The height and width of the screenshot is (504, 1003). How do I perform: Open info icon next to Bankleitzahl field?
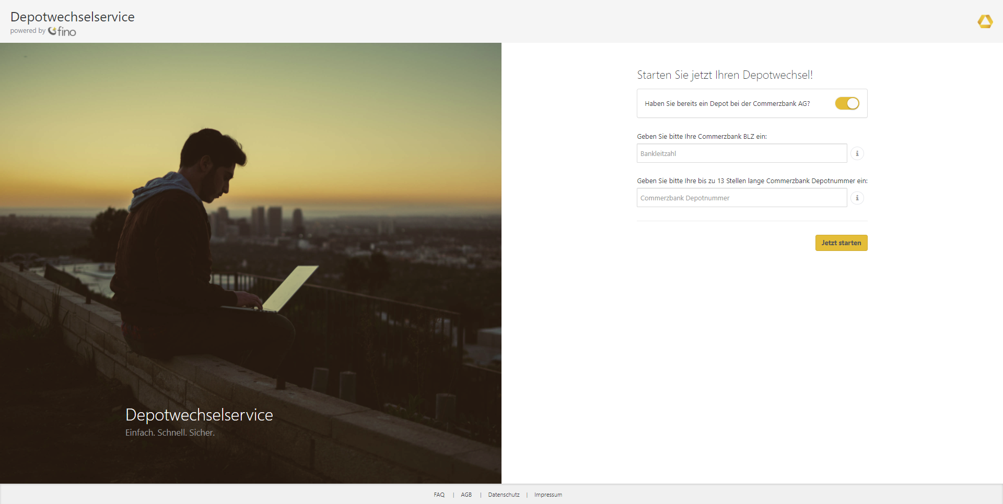857,153
